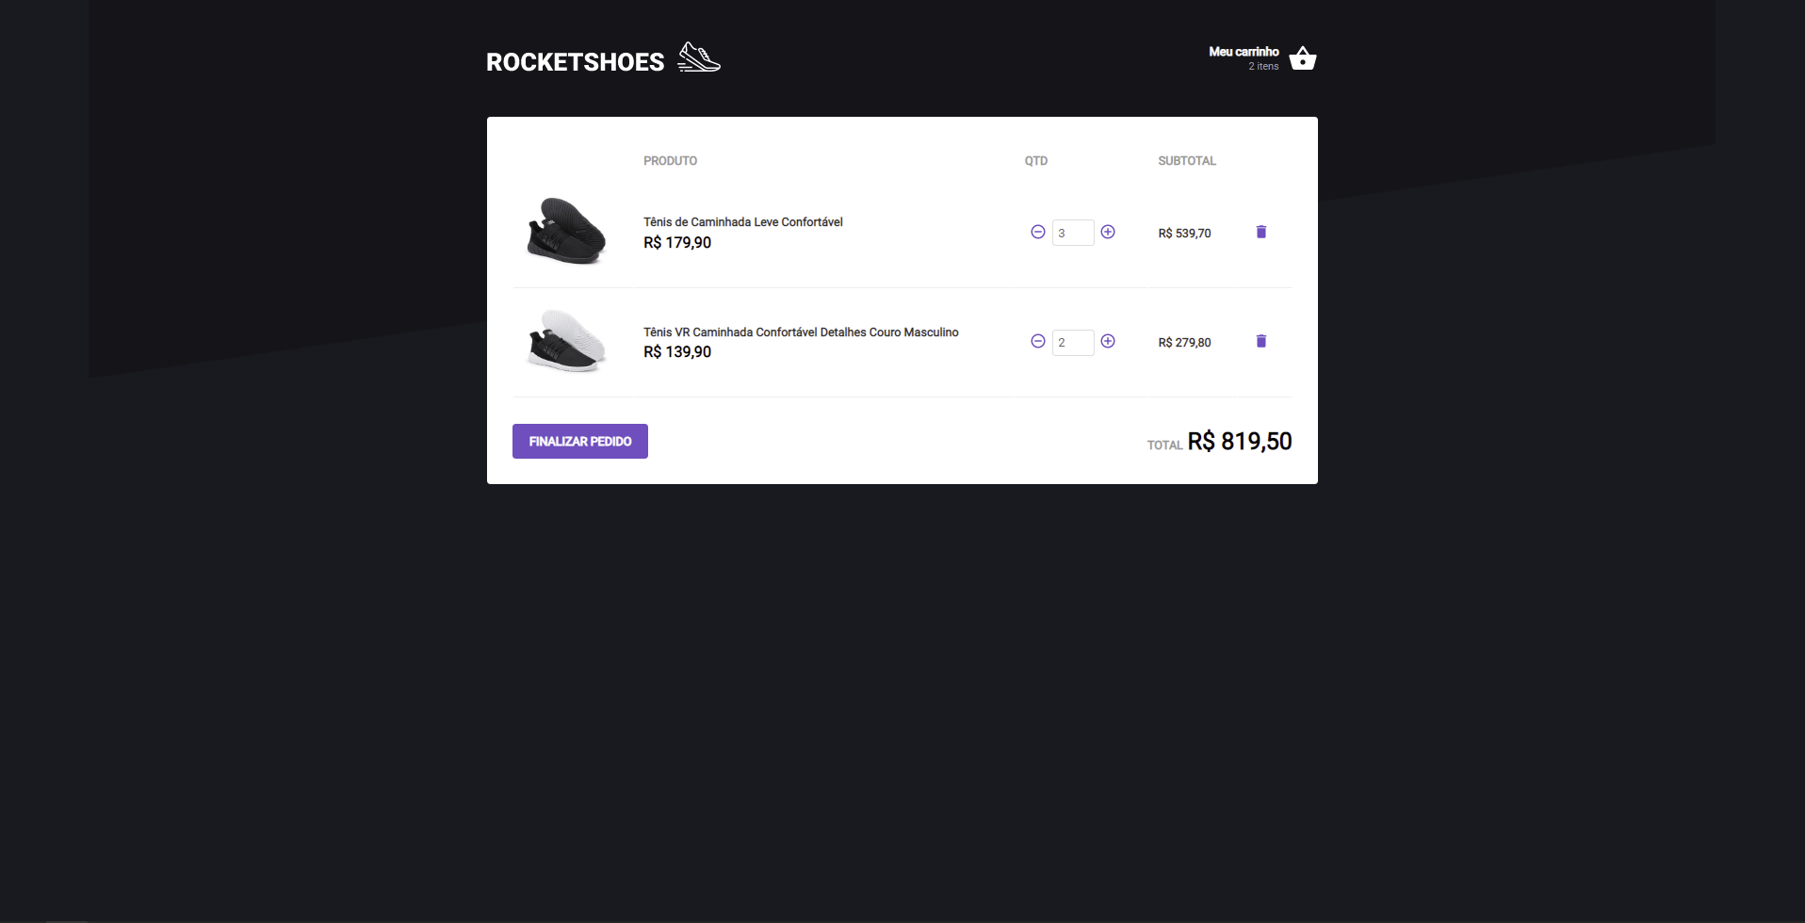
Task: Click the shopping basket cart icon
Action: pyautogui.click(x=1302, y=57)
